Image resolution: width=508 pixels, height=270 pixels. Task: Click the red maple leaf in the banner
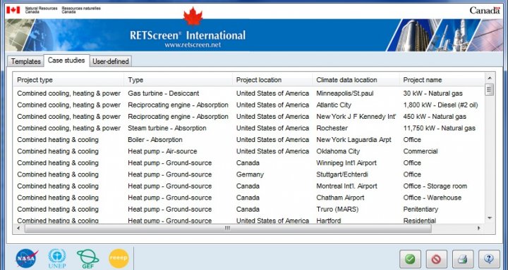point(193,16)
